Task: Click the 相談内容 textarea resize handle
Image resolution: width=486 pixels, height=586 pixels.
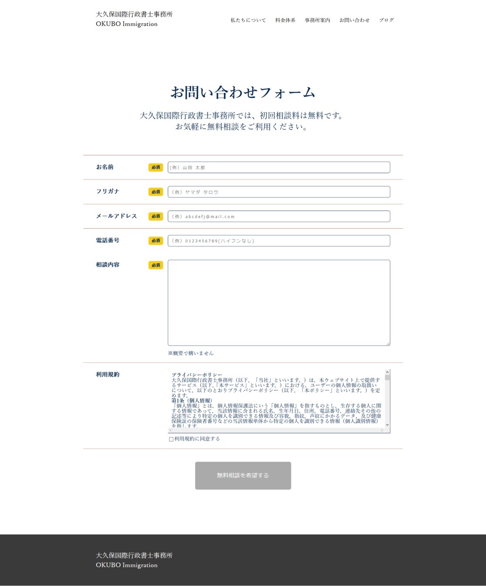Action: [388, 344]
